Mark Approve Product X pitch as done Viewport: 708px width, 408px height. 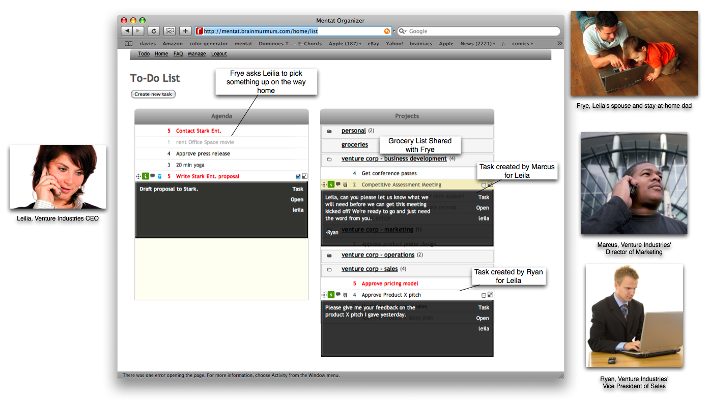pos(484,295)
